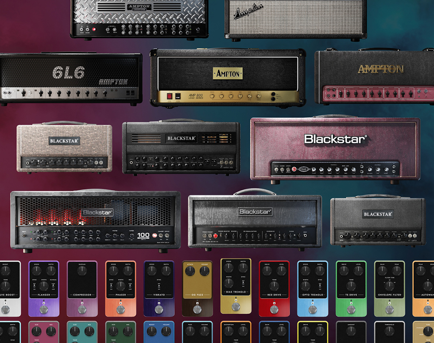Select the orange Phaser pedal

click(120, 289)
